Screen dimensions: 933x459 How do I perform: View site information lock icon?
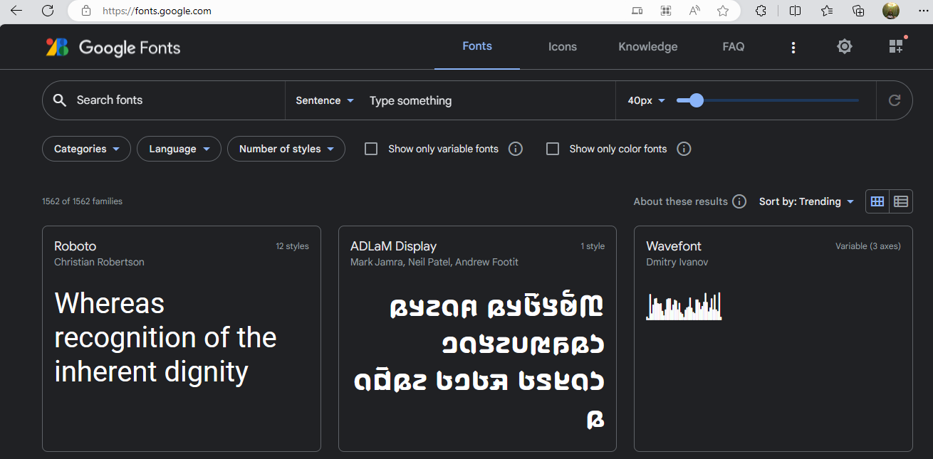coord(86,11)
